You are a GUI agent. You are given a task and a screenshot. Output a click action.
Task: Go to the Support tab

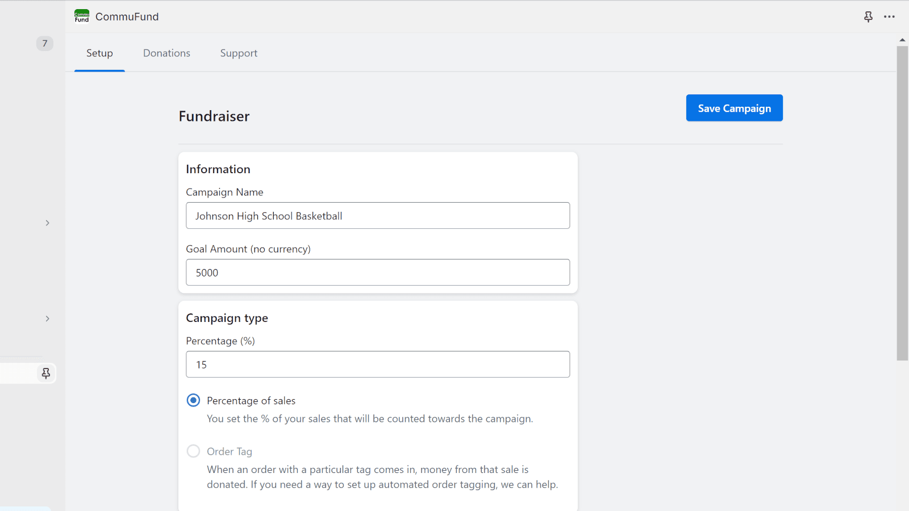[239, 53]
